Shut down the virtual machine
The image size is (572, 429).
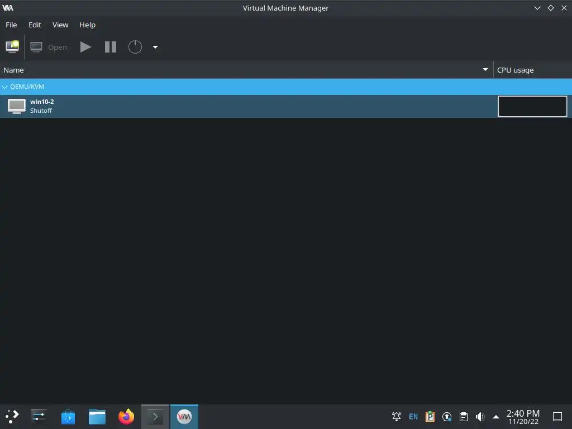pyautogui.click(x=135, y=47)
